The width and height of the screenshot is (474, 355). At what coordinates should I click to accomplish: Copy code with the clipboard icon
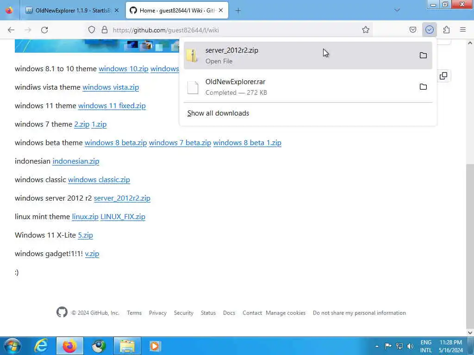pos(443,76)
